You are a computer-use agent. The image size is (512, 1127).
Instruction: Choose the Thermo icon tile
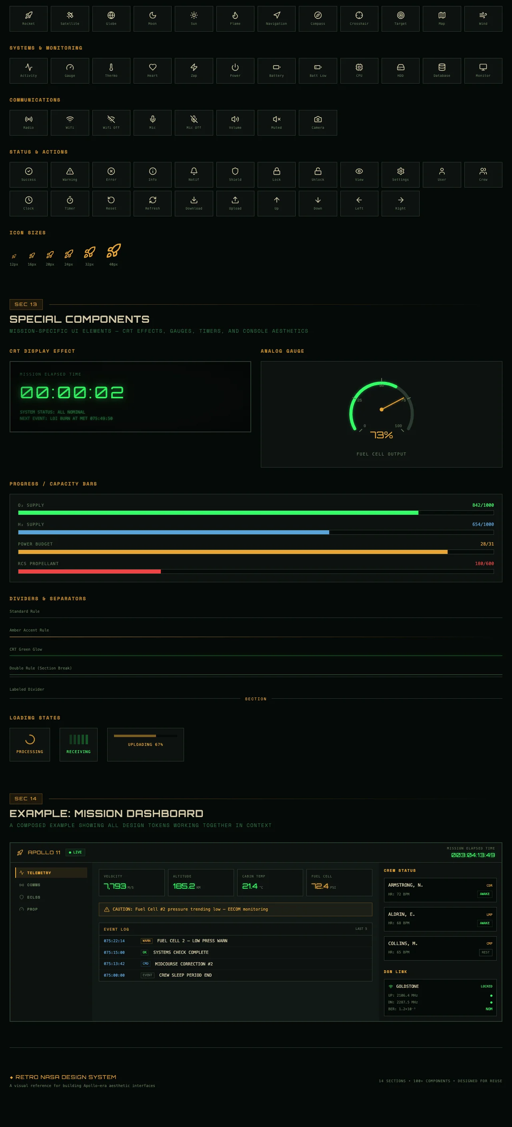click(111, 71)
